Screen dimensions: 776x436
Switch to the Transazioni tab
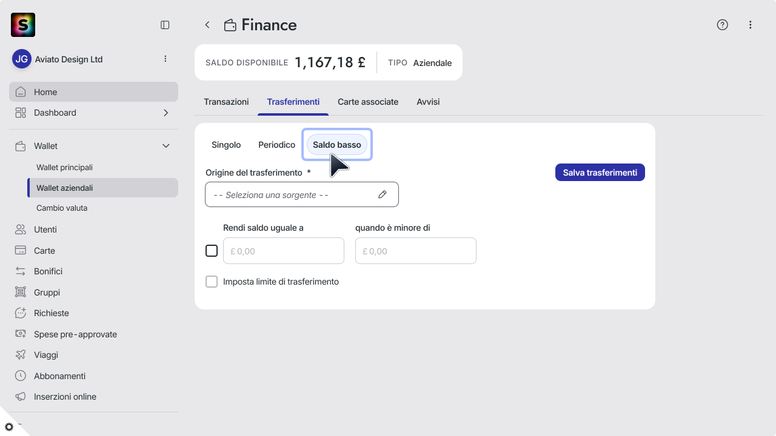pyautogui.click(x=226, y=102)
